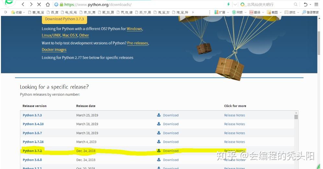Go back with the browser back arrow

tap(23, 4)
